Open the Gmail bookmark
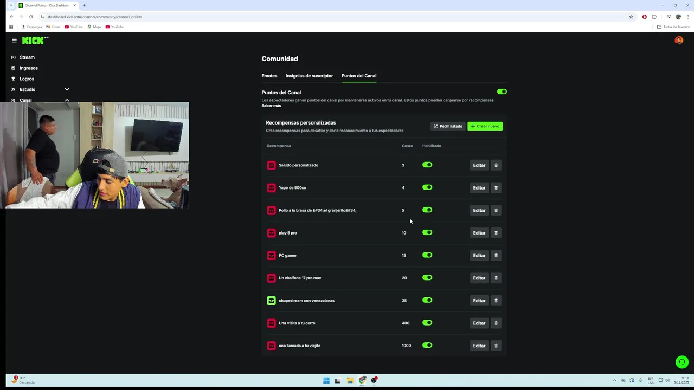This screenshot has width=694, height=390. pos(53,27)
